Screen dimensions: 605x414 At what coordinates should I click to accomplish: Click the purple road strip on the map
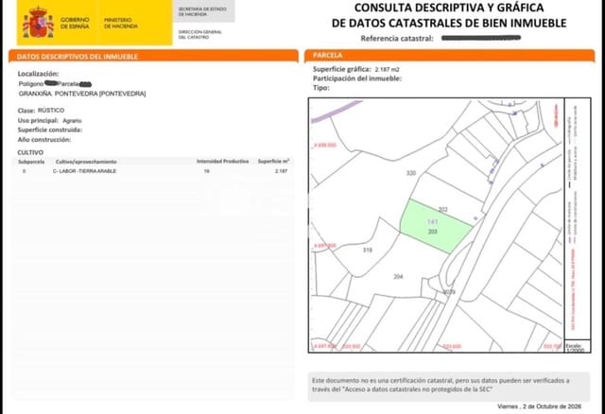[337, 111]
